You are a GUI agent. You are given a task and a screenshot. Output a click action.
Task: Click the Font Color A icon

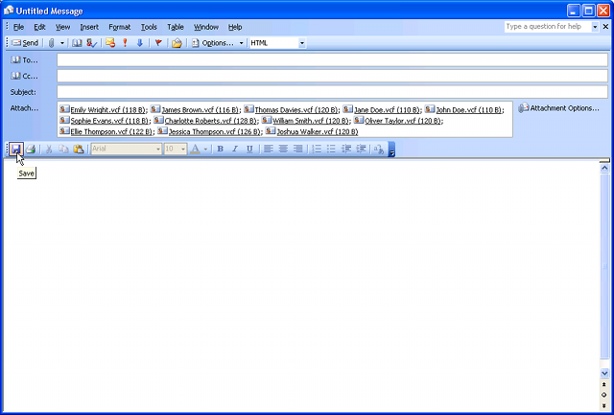click(x=195, y=149)
